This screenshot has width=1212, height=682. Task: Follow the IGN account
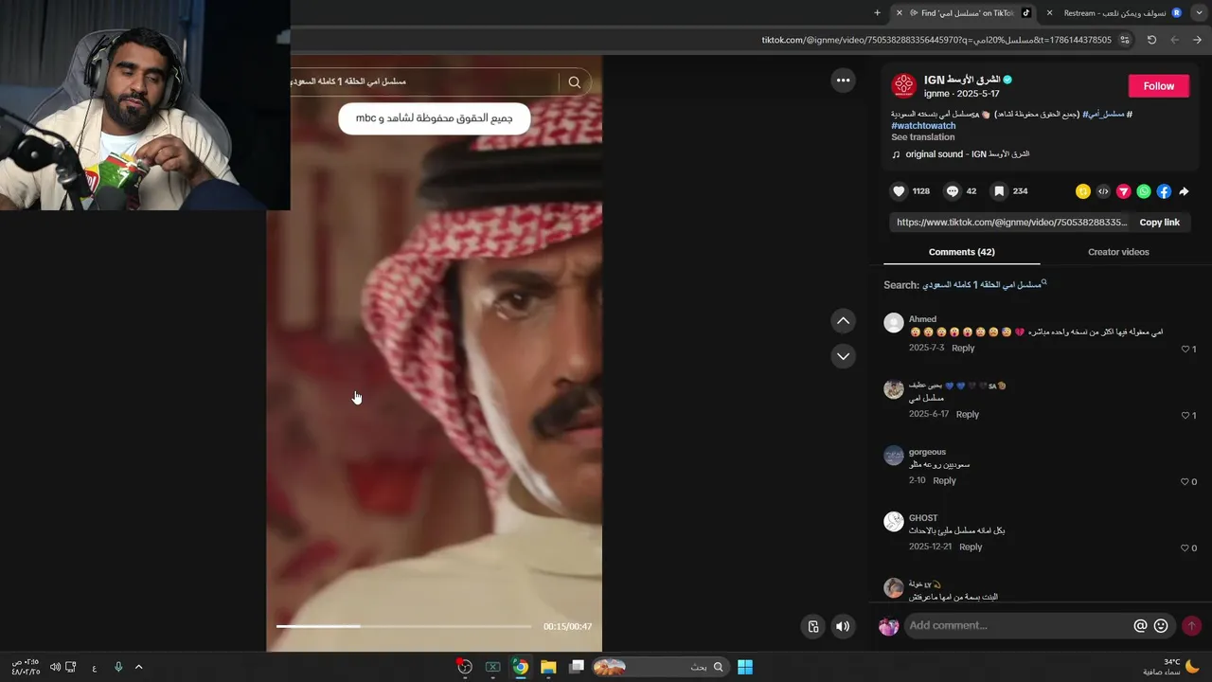point(1159,85)
